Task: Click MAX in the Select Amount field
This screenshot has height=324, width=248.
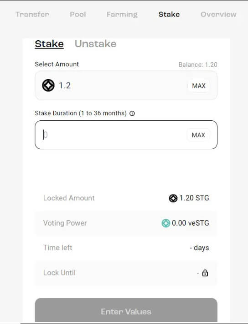Action: [x=199, y=86]
